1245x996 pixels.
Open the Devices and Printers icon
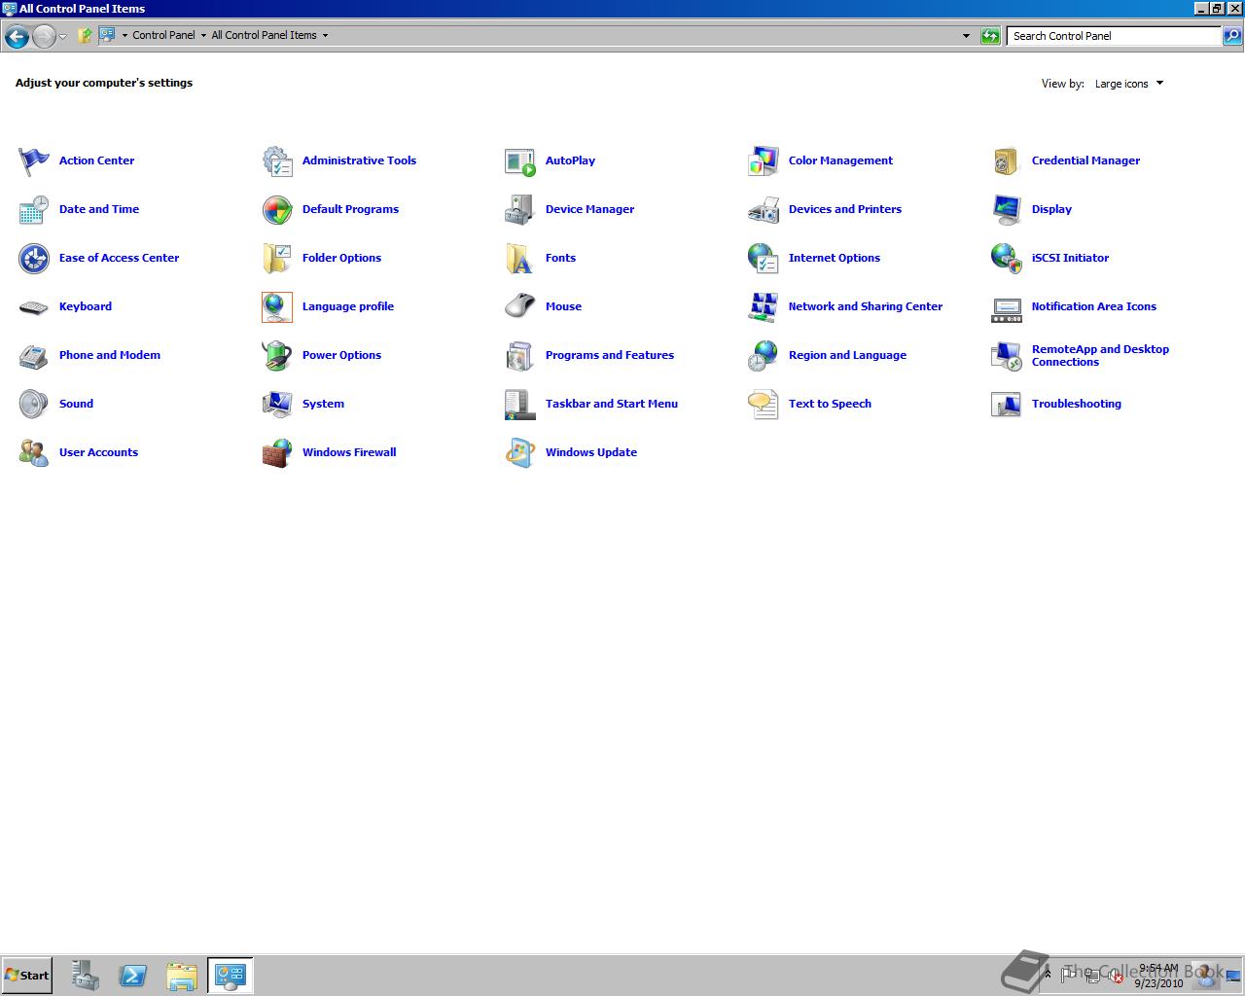764,210
